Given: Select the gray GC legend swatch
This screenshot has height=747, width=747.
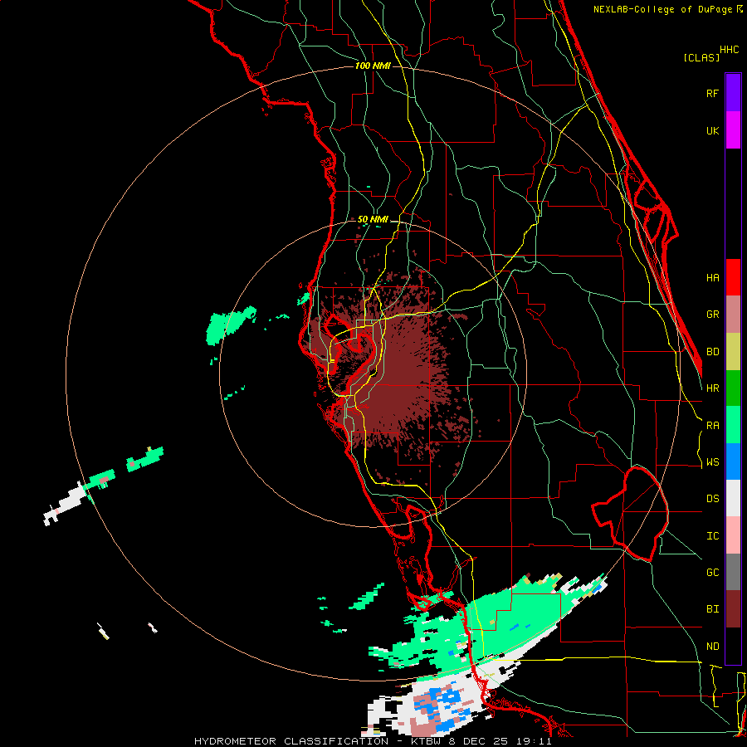Looking at the screenshot, I should [x=733, y=572].
